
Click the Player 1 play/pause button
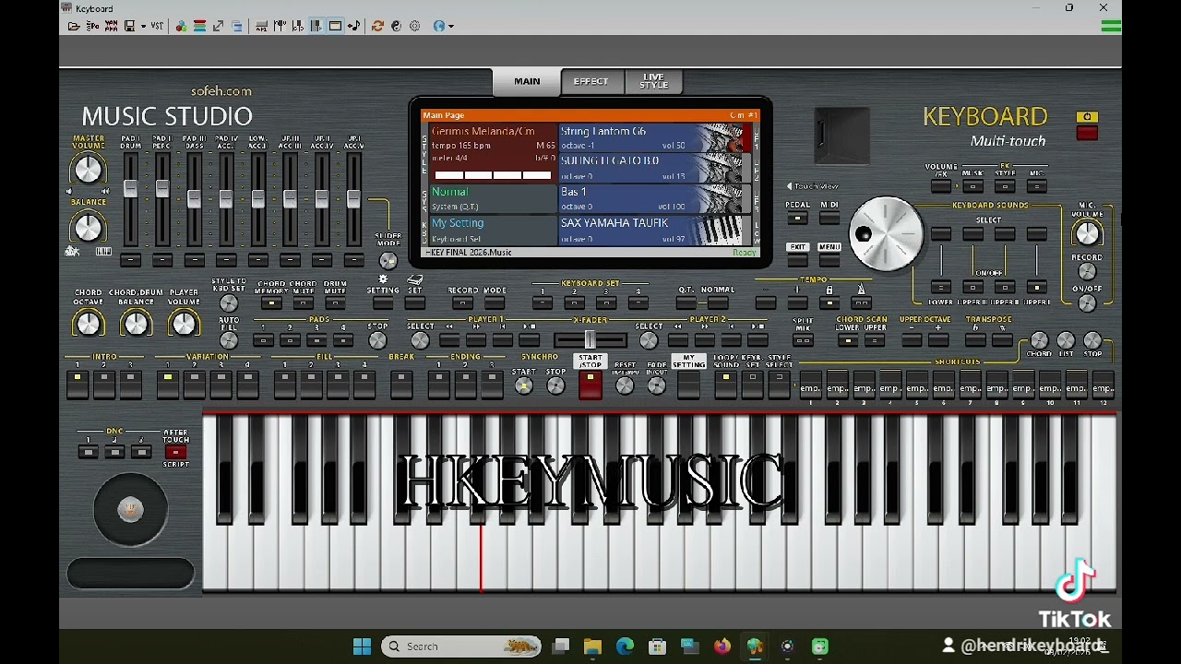pos(530,340)
